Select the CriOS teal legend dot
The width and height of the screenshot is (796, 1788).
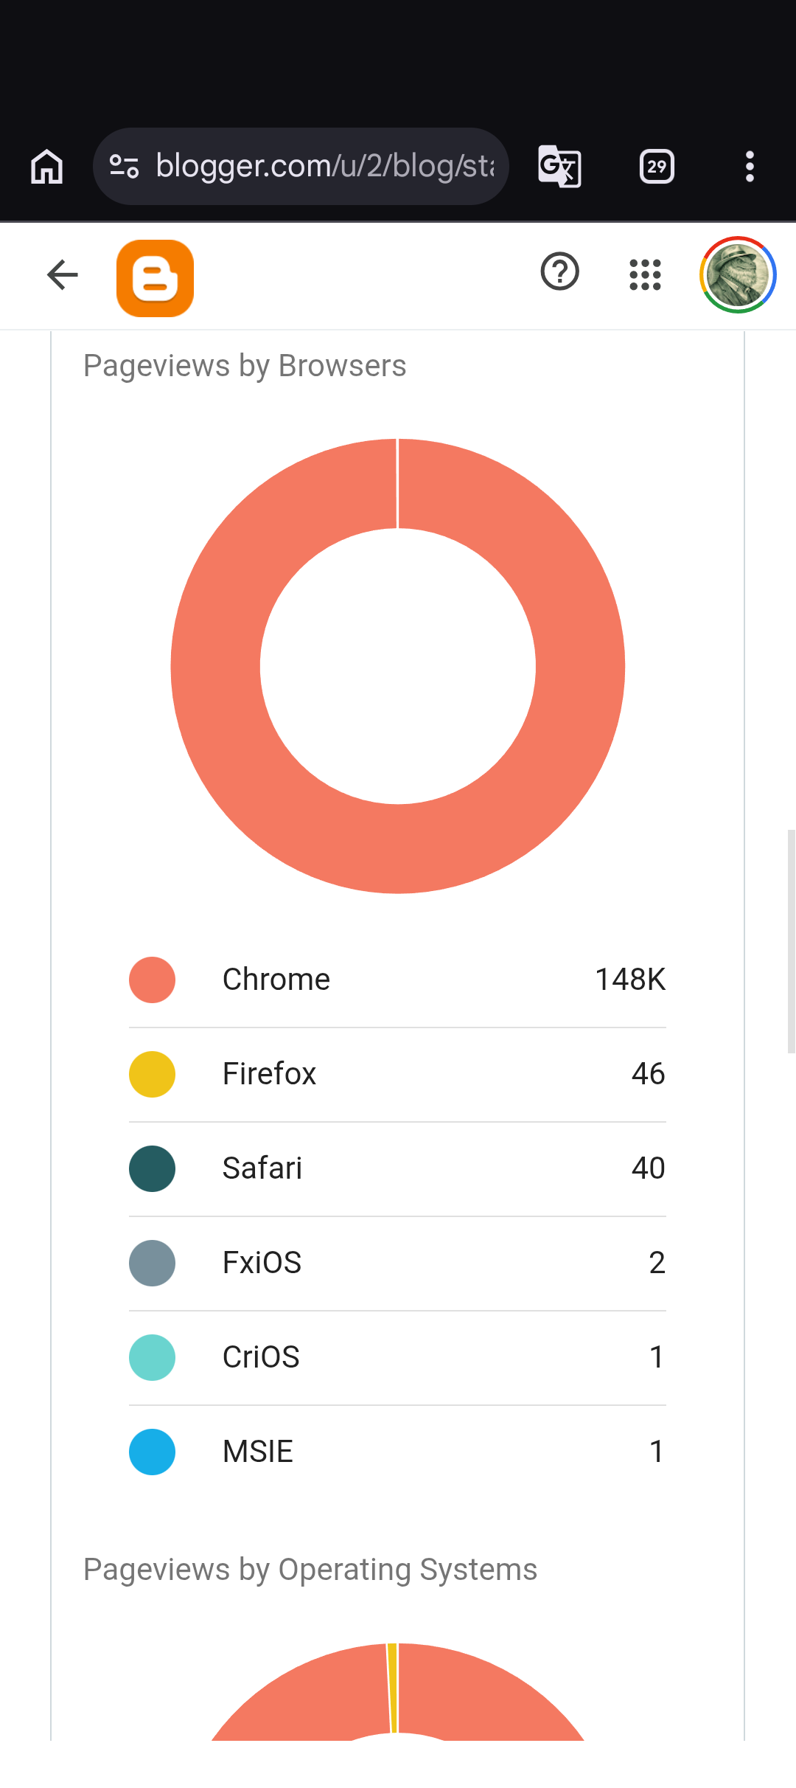coord(152,1357)
